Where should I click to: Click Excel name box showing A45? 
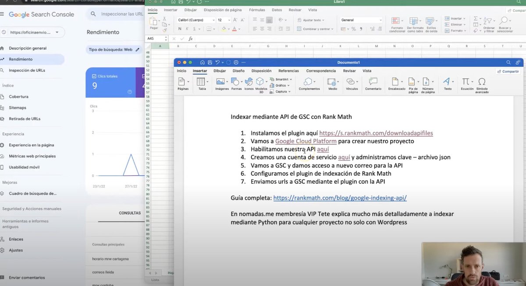156,38
